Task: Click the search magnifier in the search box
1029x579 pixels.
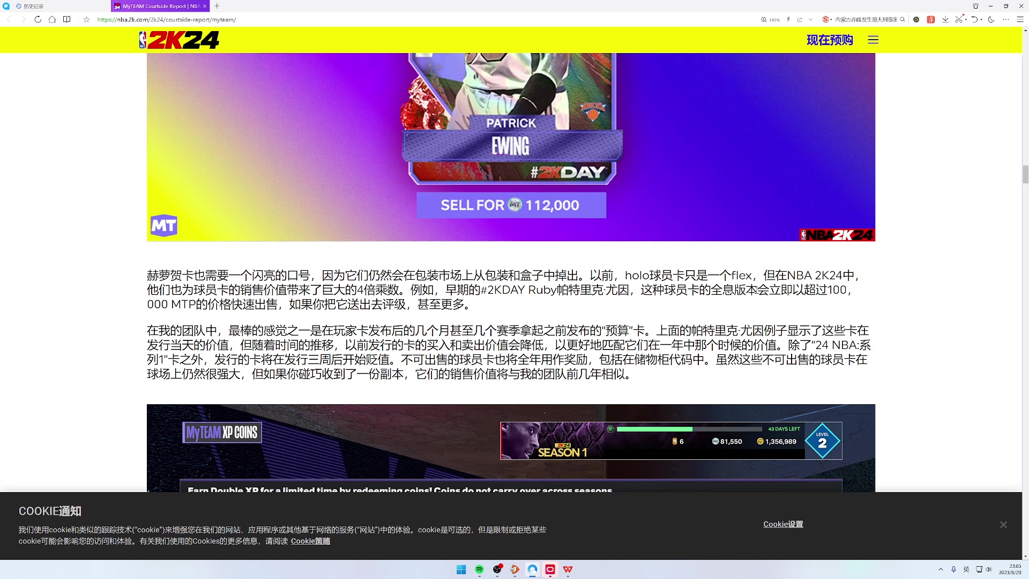Action: coord(903,19)
